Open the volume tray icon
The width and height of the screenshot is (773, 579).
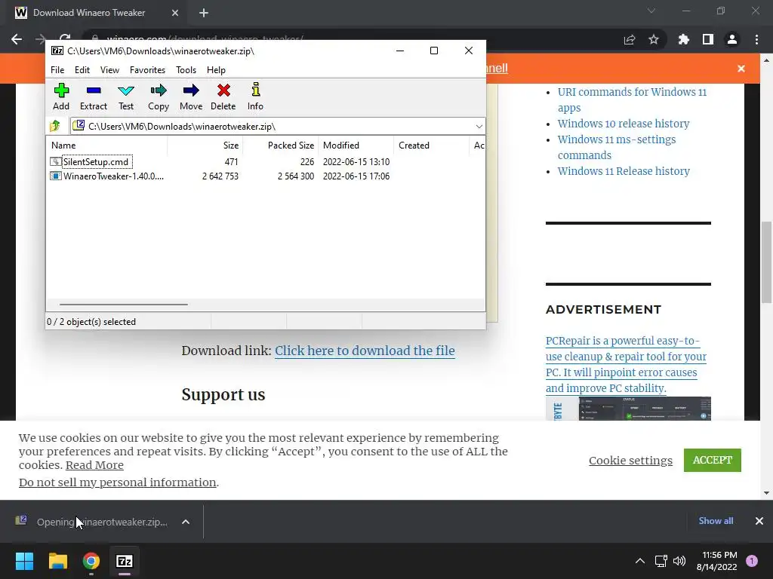(679, 561)
